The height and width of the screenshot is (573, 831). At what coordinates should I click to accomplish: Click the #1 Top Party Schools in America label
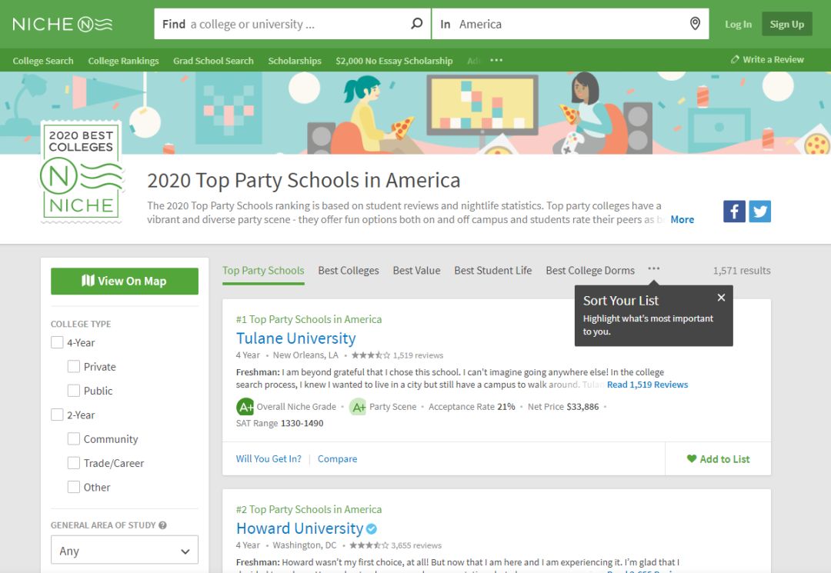pos(309,319)
